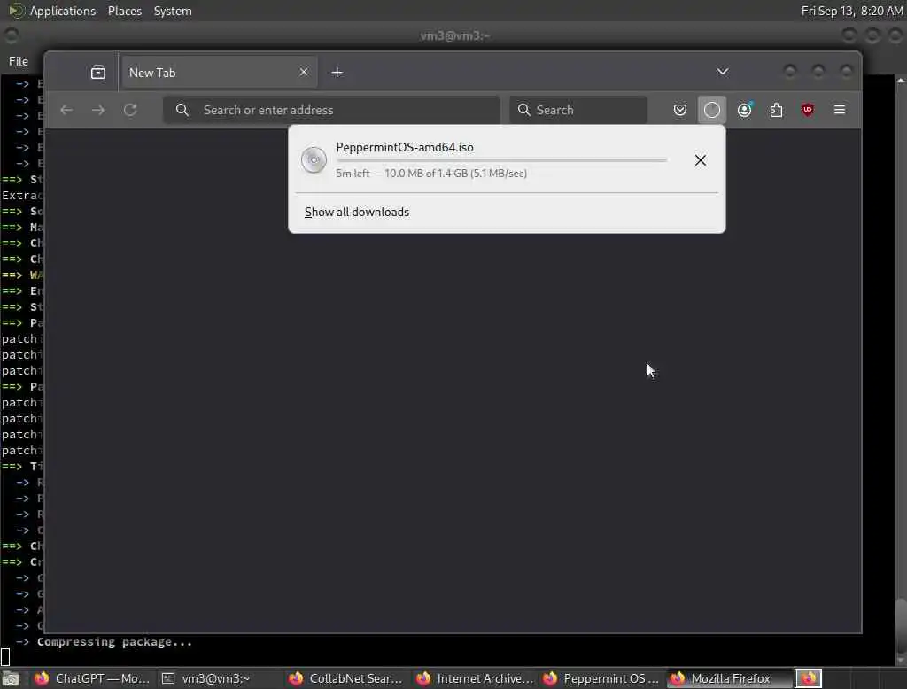Switch to ChatGPT Firefox window in taskbar
907x689 pixels.
coord(92,678)
